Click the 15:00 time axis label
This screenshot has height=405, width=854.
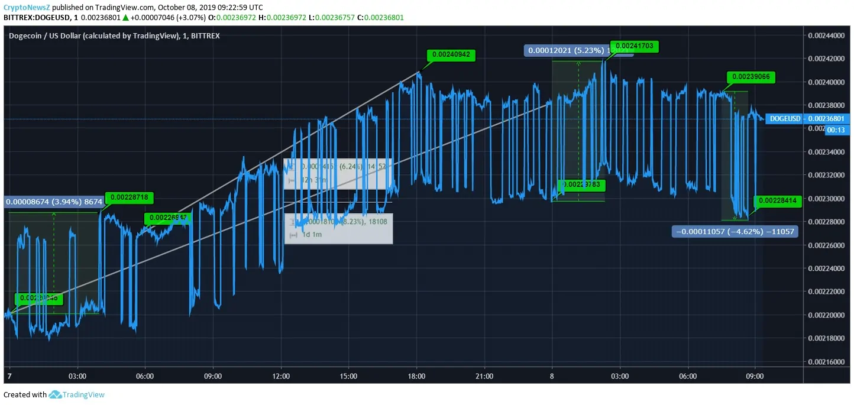(x=349, y=376)
